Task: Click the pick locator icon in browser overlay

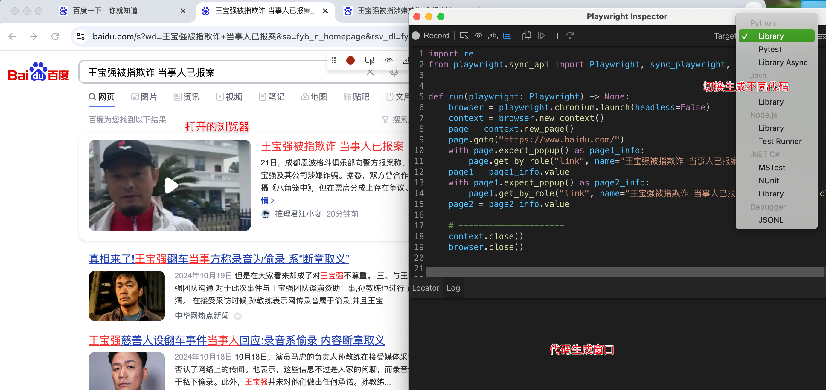Action: click(370, 60)
